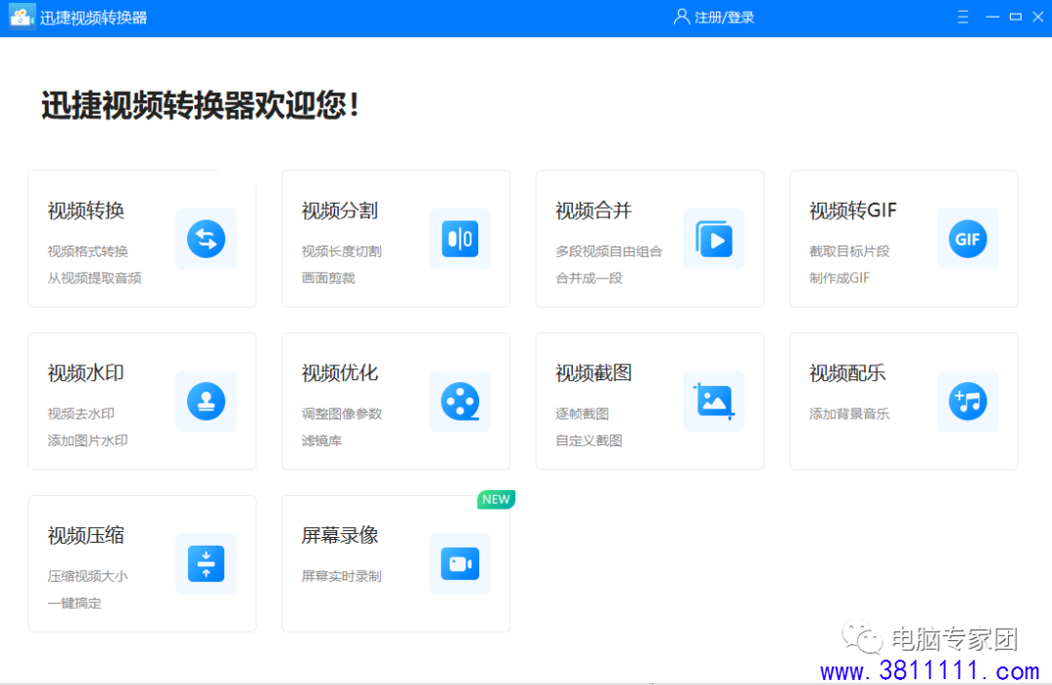The height and width of the screenshot is (685, 1052).
Task: Launch the 屏幕录像 card title
Action: (x=340, y=535)
